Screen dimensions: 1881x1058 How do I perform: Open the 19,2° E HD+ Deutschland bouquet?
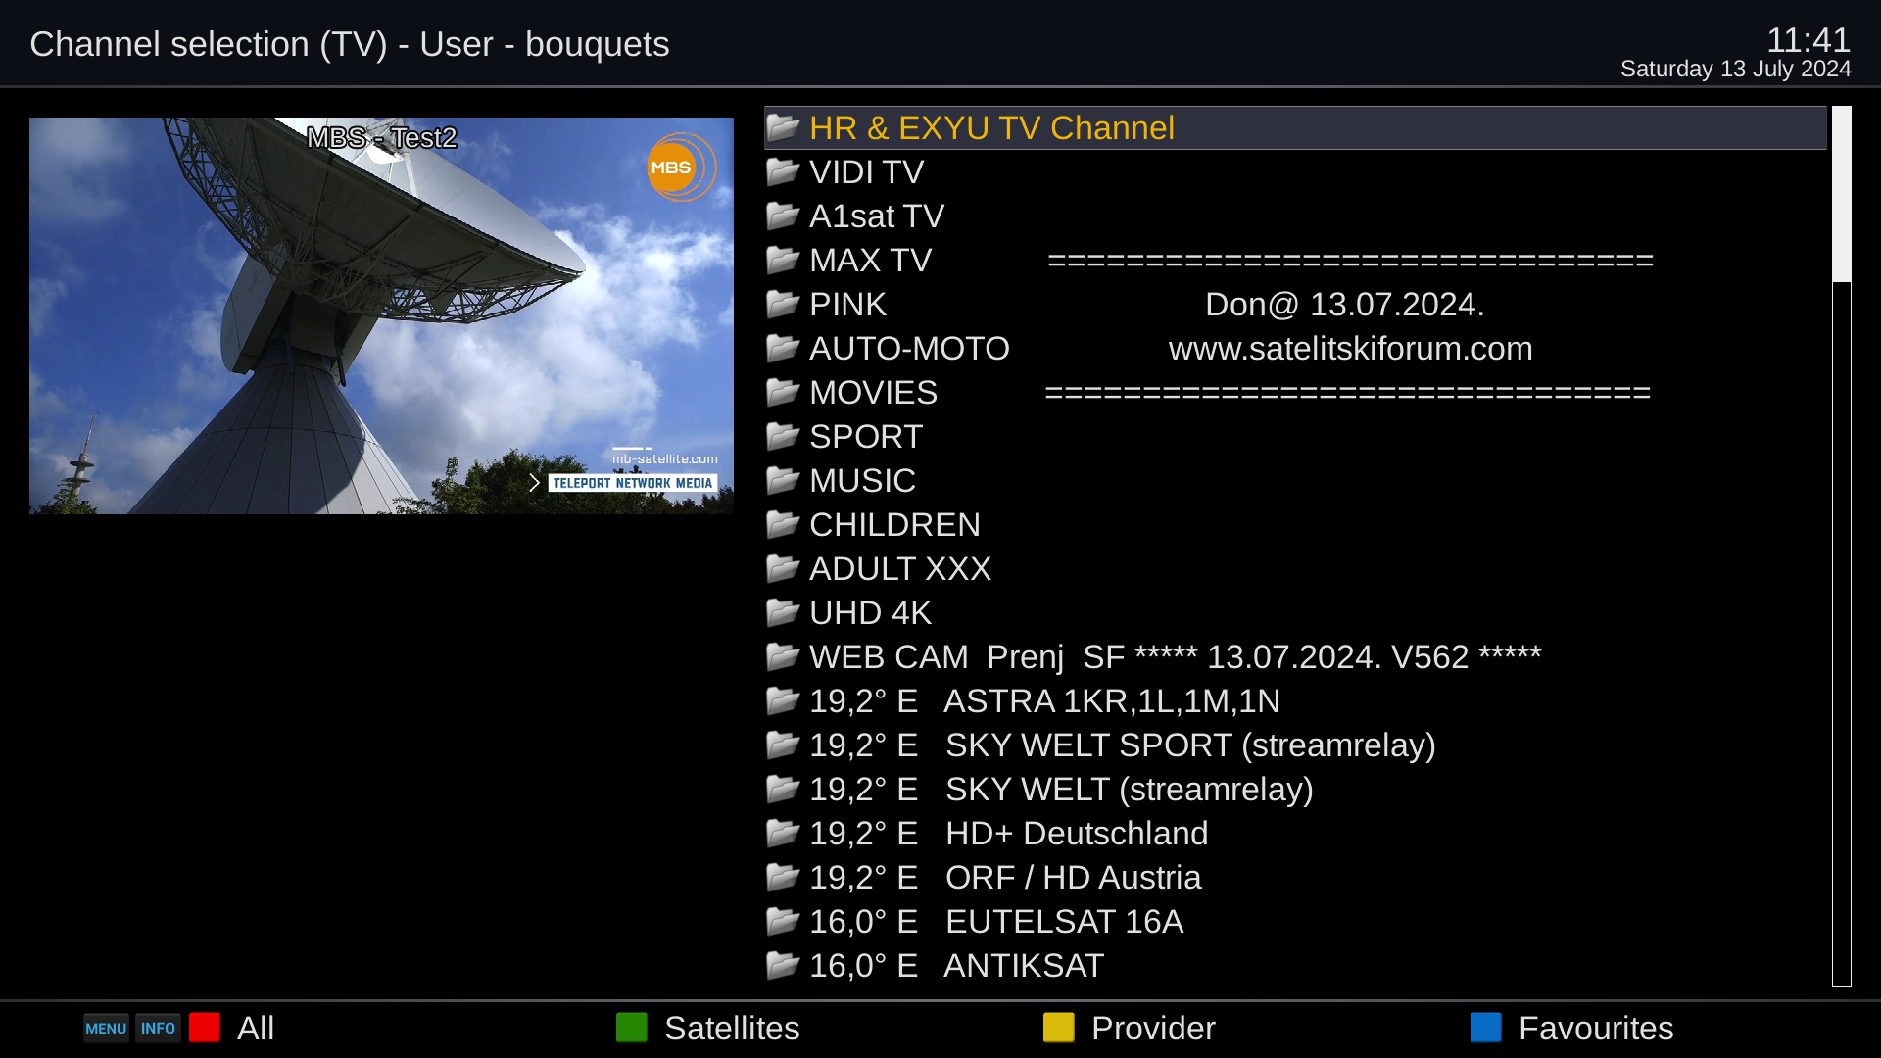click(1008, 834)
